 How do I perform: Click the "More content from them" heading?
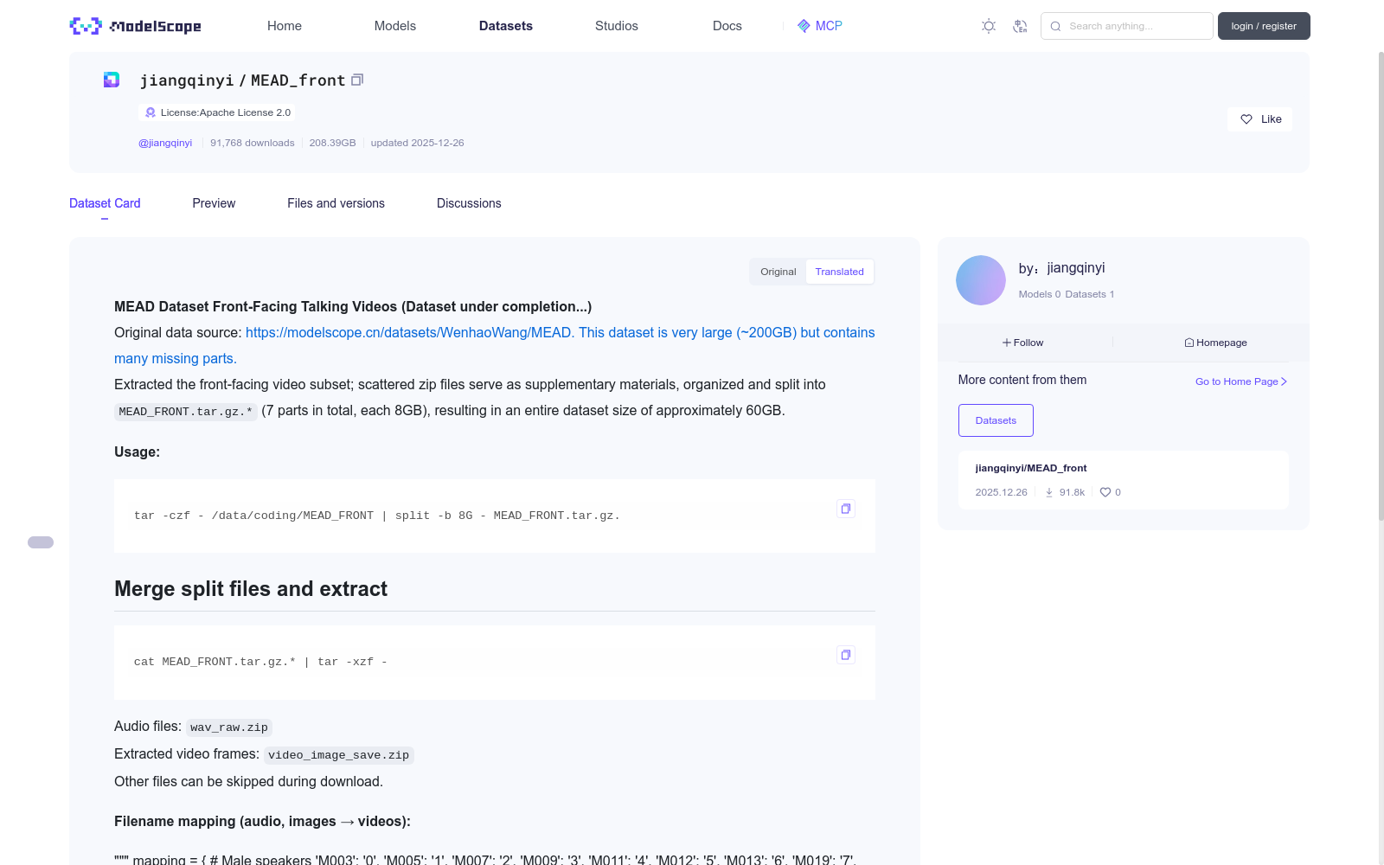[x=1022, y=380]
